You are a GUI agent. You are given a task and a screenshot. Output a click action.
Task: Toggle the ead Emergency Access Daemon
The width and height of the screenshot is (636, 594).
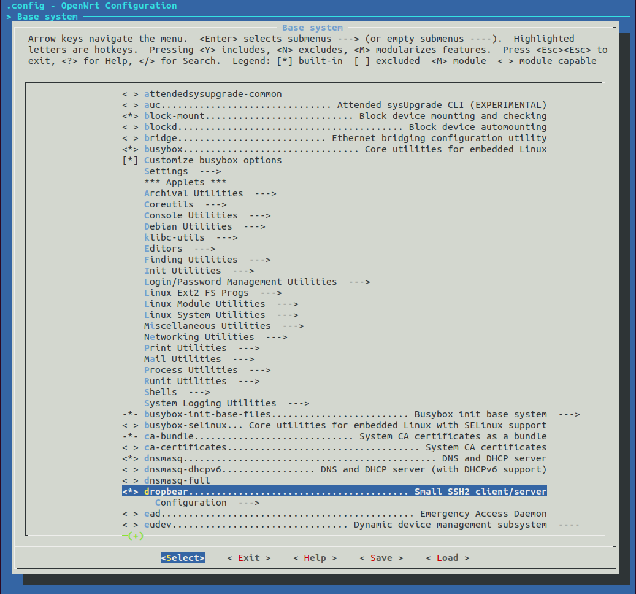click(334, 514)
